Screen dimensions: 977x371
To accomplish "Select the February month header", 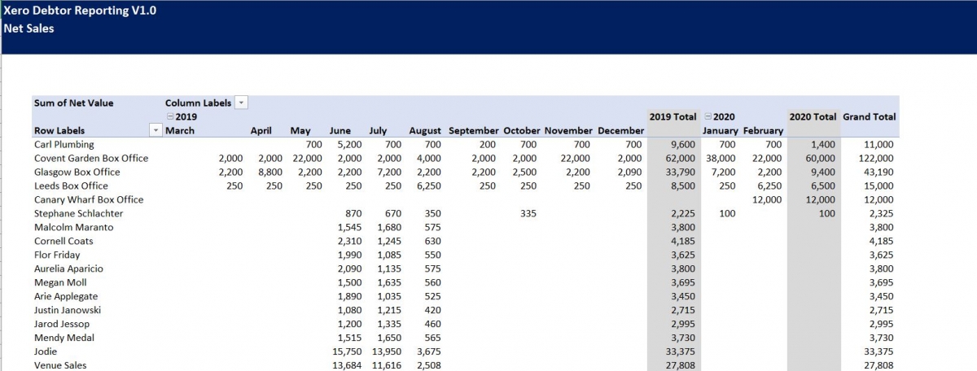I will tap(763, 130).
